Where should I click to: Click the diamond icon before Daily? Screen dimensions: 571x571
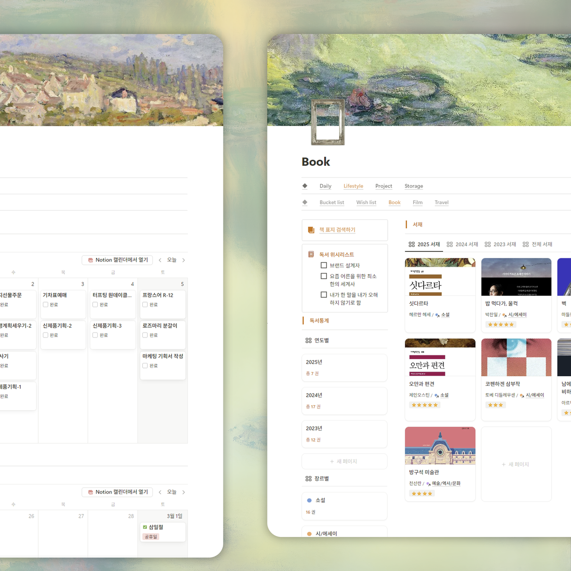pyautogui.click(x=305, y=186)
